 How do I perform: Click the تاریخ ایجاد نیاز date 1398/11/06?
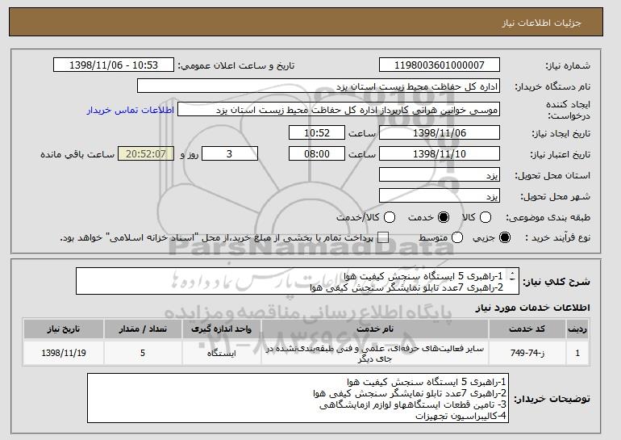click(x=440, y=132)
